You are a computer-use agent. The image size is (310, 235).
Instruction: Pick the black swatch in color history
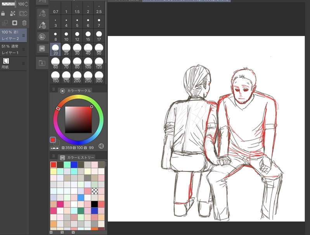94,204
